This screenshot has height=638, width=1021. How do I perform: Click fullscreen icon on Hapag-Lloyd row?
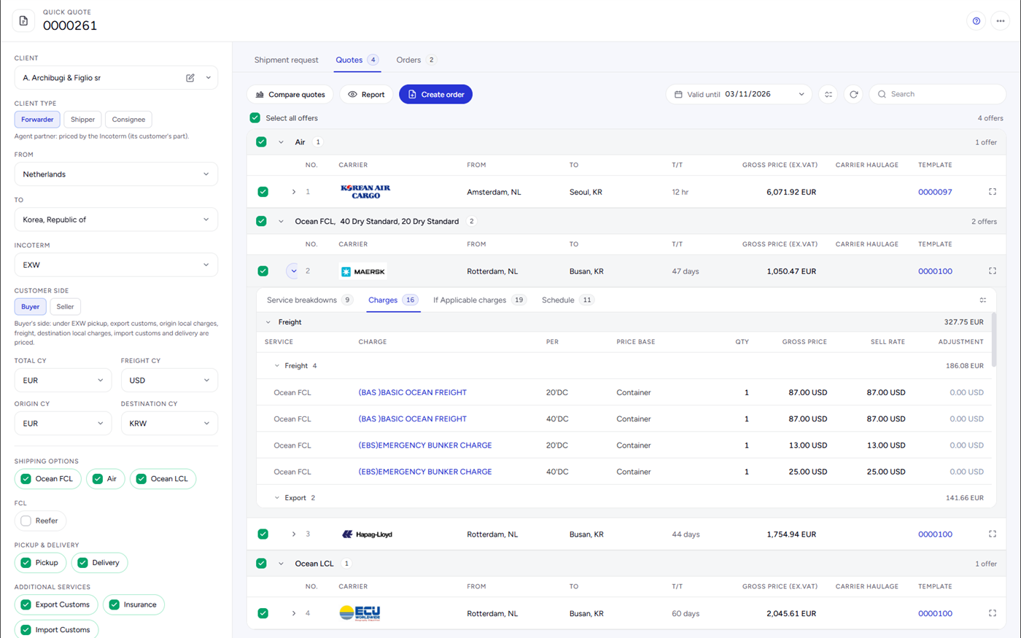pyautogui.click(x=992, y=534)
